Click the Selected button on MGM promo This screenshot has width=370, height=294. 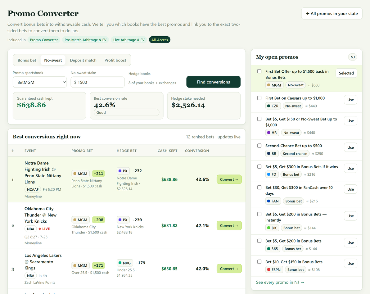(346, 73)
